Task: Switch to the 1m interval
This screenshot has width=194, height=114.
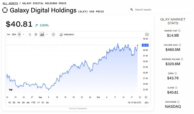Action: [x=8, y=34]
